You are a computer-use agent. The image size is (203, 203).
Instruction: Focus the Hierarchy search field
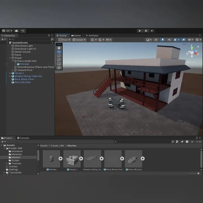click(29, 39)
